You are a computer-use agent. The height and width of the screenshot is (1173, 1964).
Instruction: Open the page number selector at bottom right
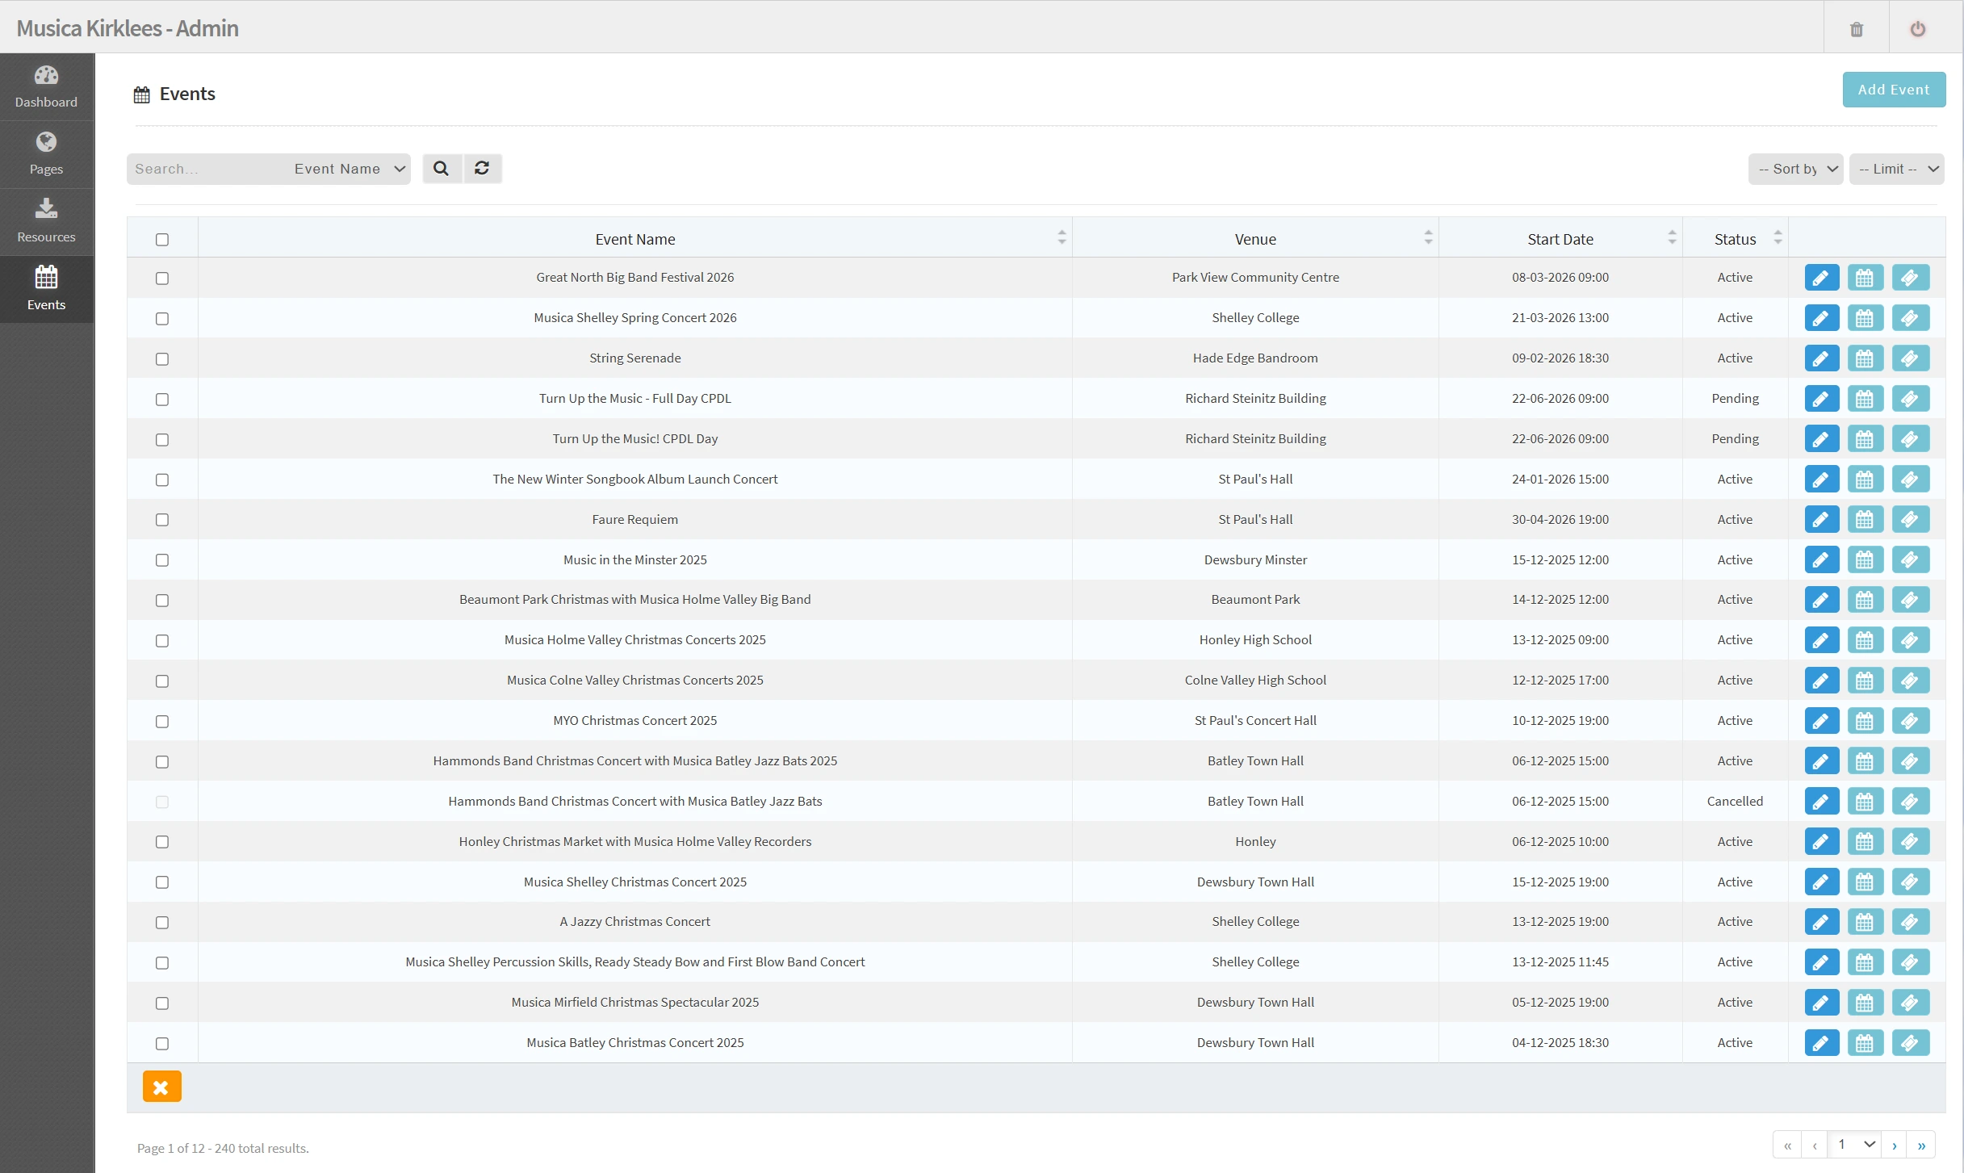pyautogui.click(x=1855, y=1144)
